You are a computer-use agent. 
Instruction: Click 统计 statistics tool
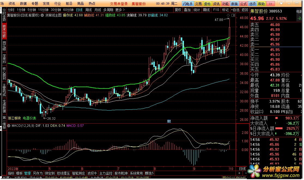click(197, 10)
